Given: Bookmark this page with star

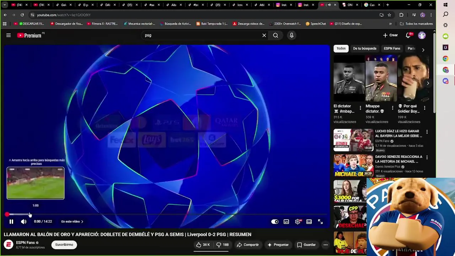Looking at the screenshot, I should pos(389,15).
